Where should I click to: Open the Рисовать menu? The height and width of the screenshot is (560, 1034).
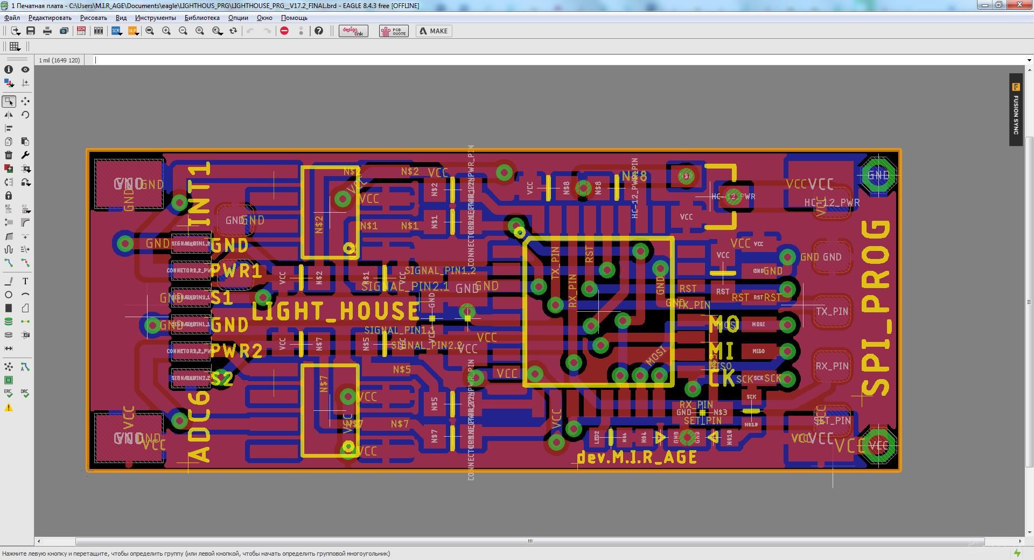93,18
